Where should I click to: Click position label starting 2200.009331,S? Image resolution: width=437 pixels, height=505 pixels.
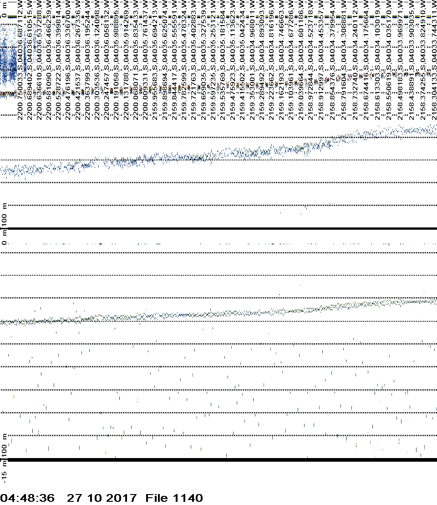tap(145, 60)
